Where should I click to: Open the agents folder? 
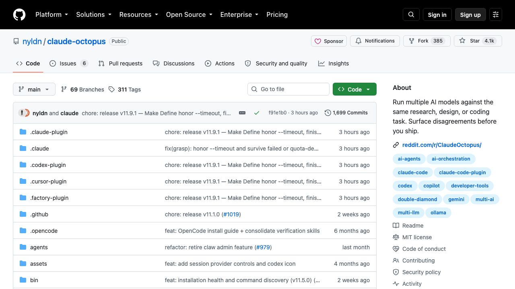tap(39, 247)
